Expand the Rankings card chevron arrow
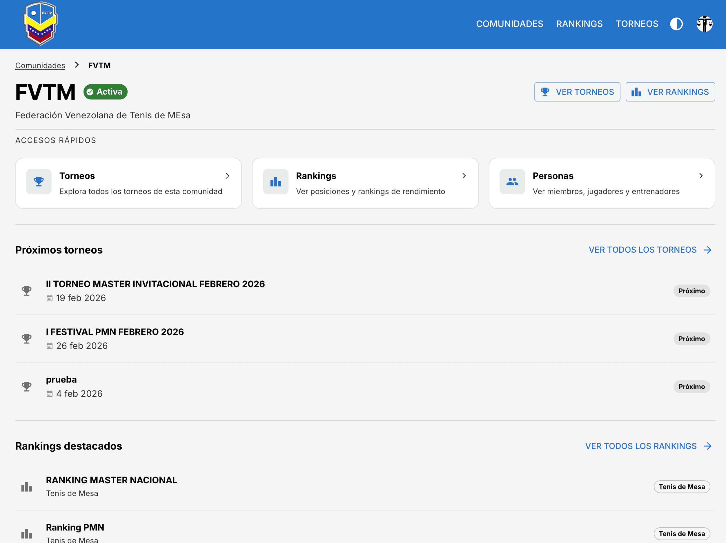This screenshot has width=726, height=543. click(x=464, y=176)
